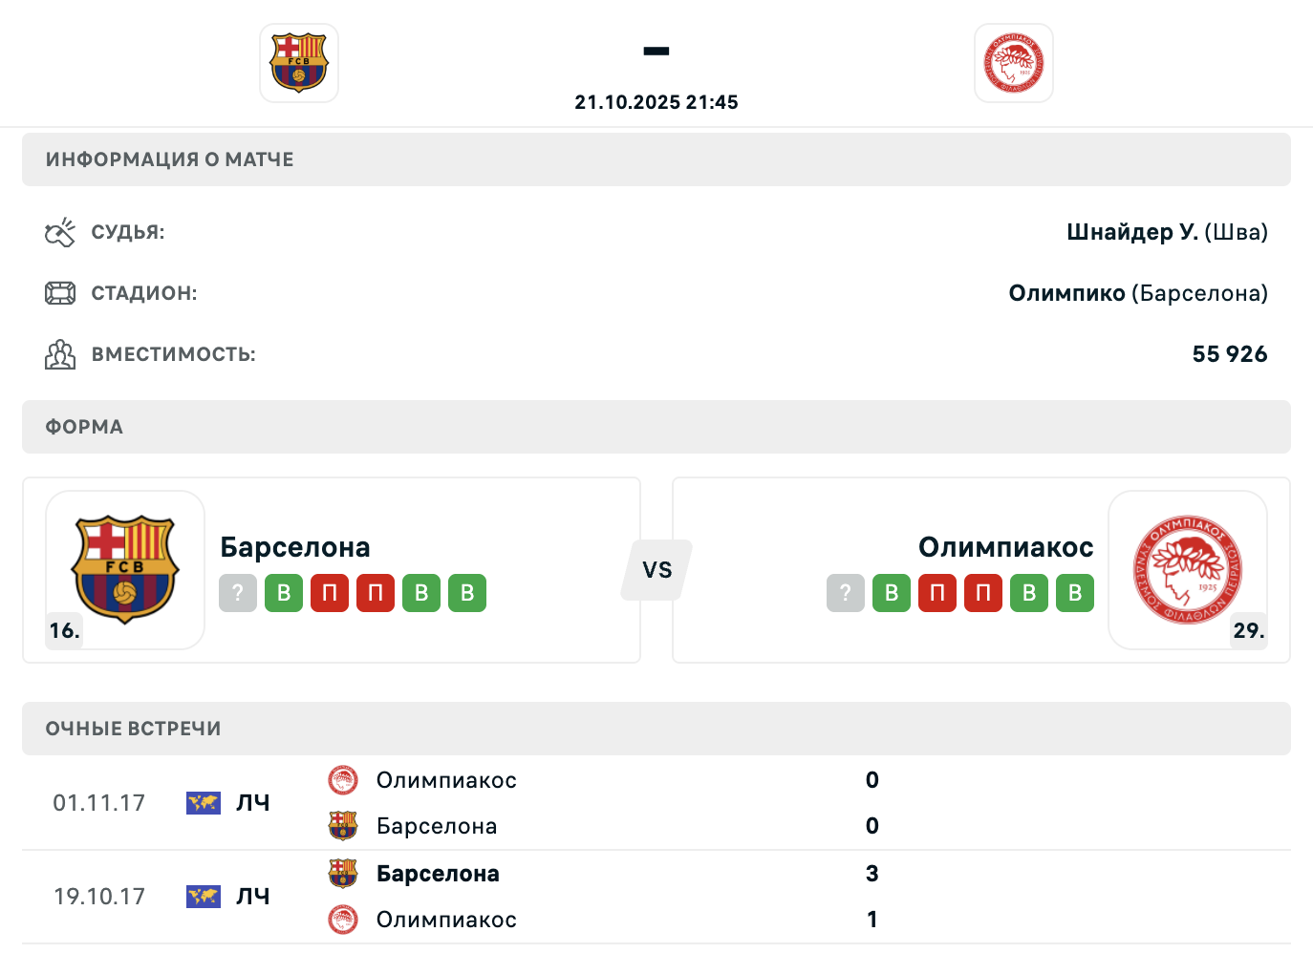Click referee name Шнайдер У.
1313x953 pixels.
1131,232
